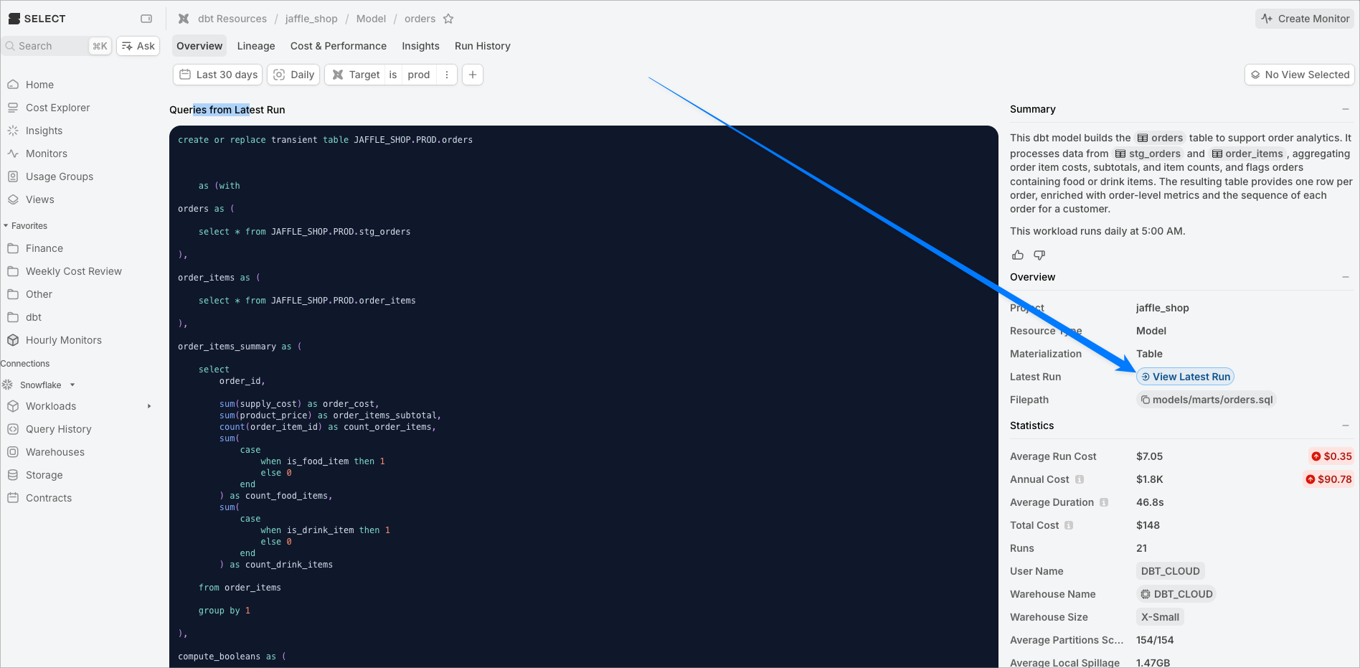Collapse the sidebar panel icon
Viewport: 1360px width, 668px height.
146,19
